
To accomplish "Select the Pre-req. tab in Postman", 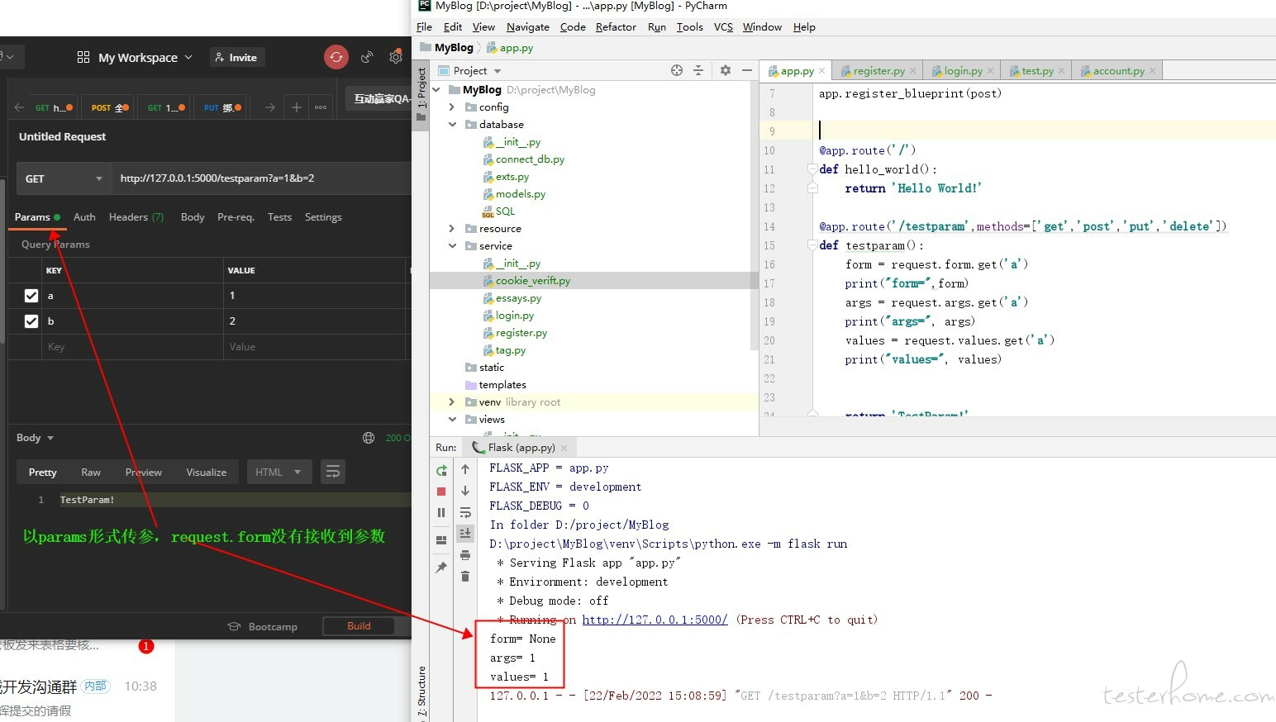I will pos(236,217).
